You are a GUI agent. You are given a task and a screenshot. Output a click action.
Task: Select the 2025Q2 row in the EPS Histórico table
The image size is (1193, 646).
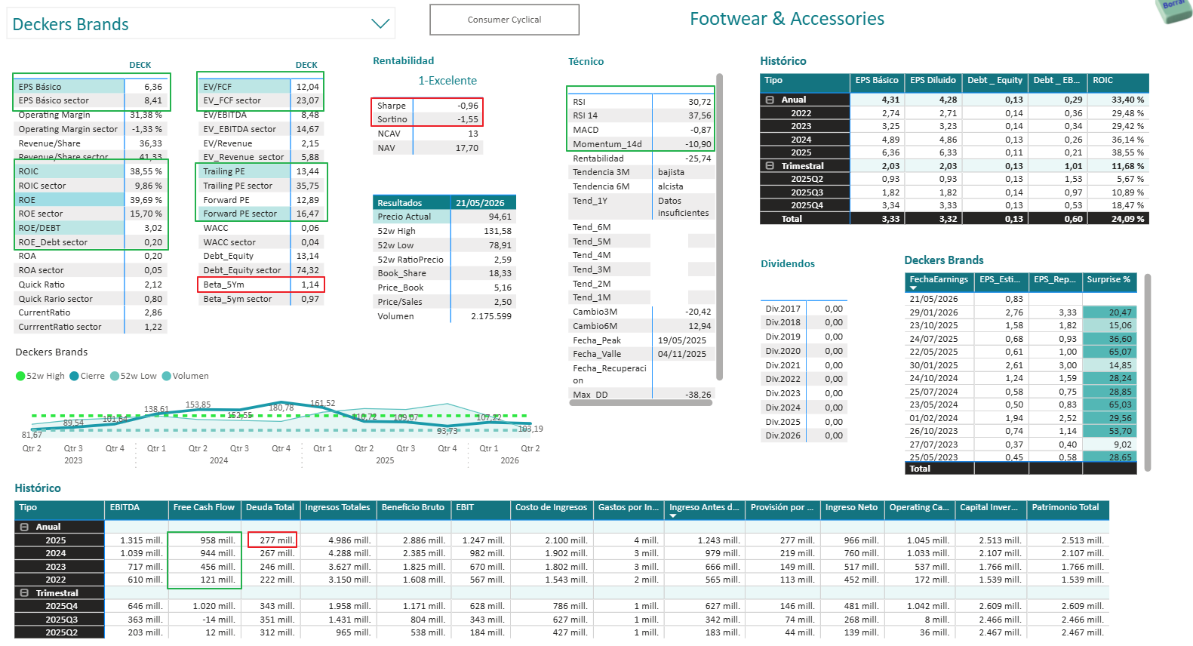954,179
